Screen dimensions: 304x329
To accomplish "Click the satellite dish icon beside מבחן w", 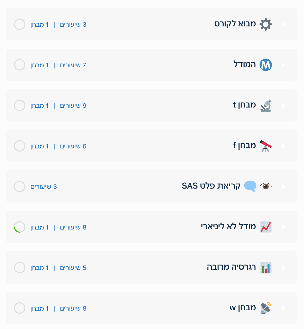I will coord(266,308).
